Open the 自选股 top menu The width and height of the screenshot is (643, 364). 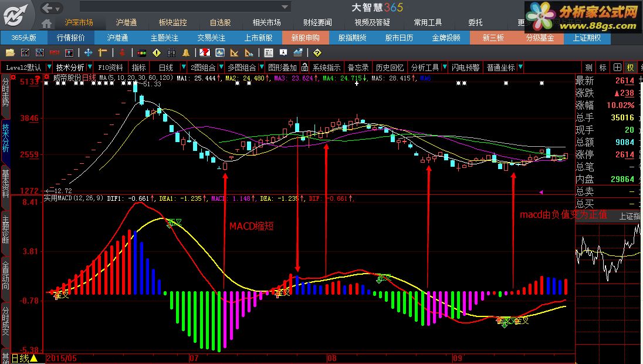[x=220, y=22]
